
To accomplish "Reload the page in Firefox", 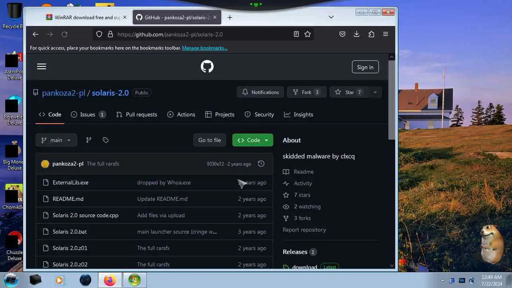I will tap(64, 34).
